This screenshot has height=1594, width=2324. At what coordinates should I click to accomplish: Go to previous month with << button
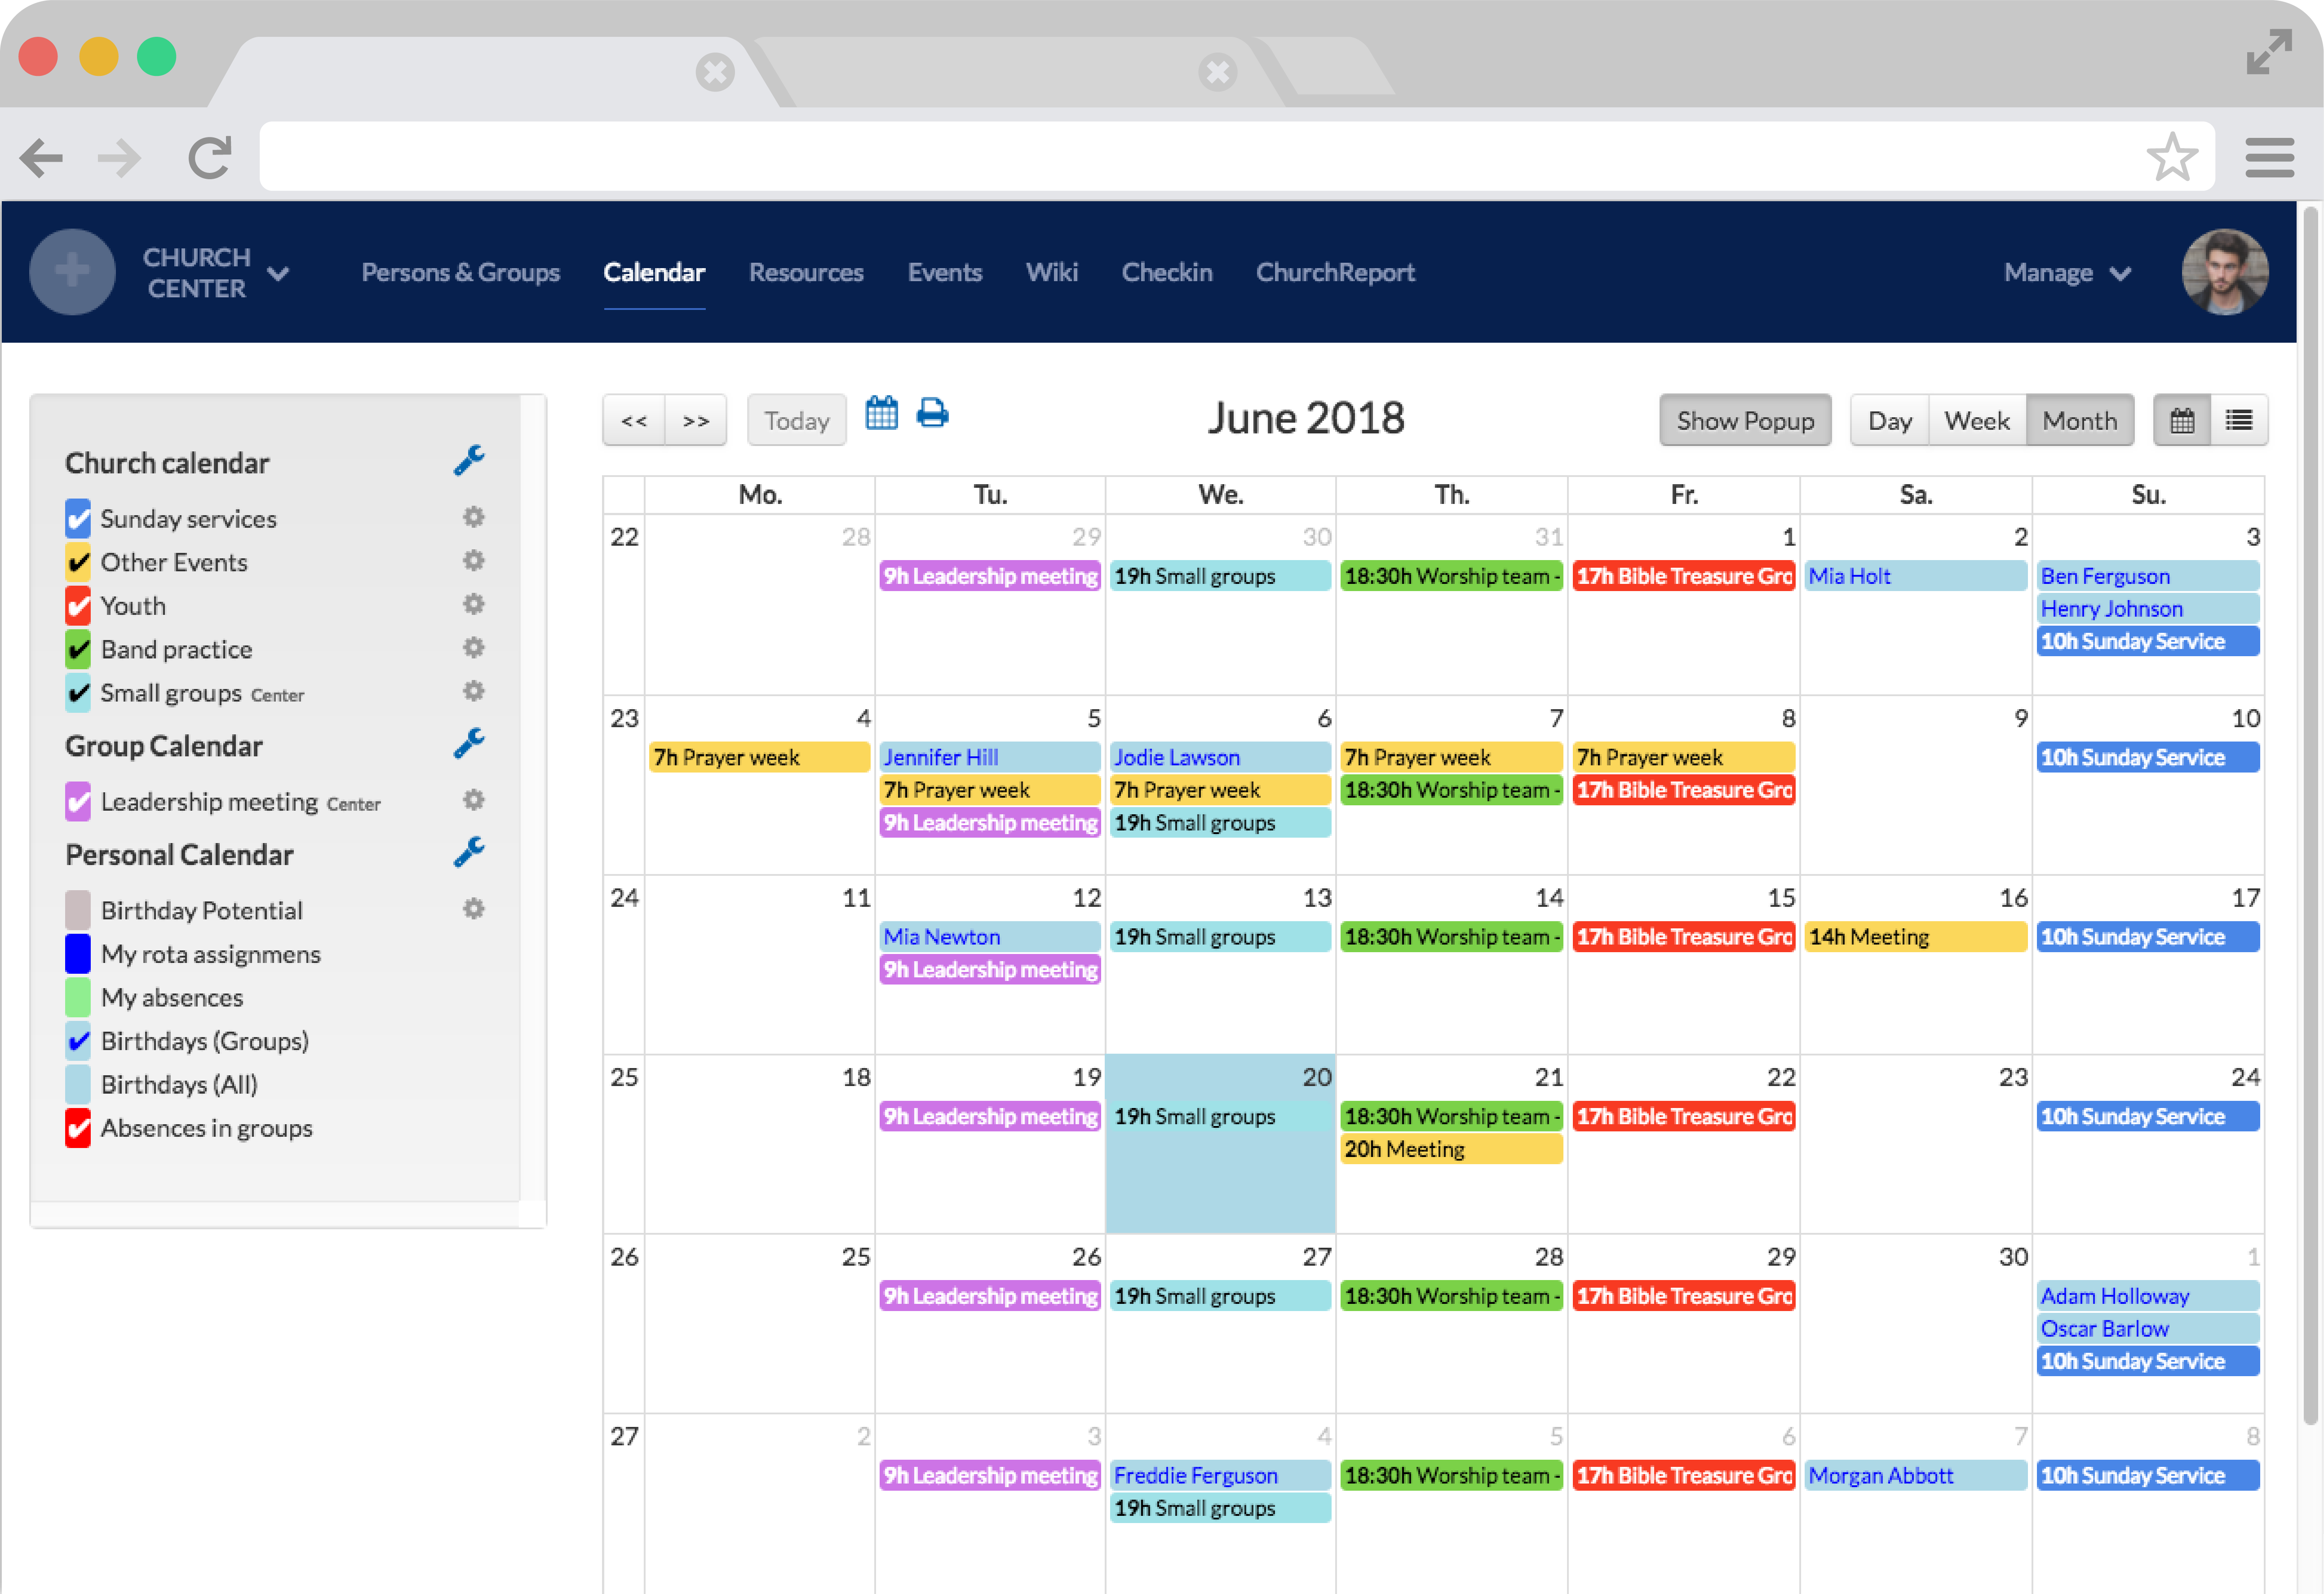click(634, 420)
